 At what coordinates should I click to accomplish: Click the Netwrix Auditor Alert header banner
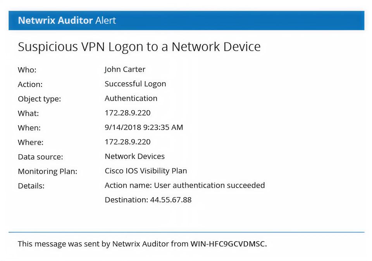pos(186,20)
